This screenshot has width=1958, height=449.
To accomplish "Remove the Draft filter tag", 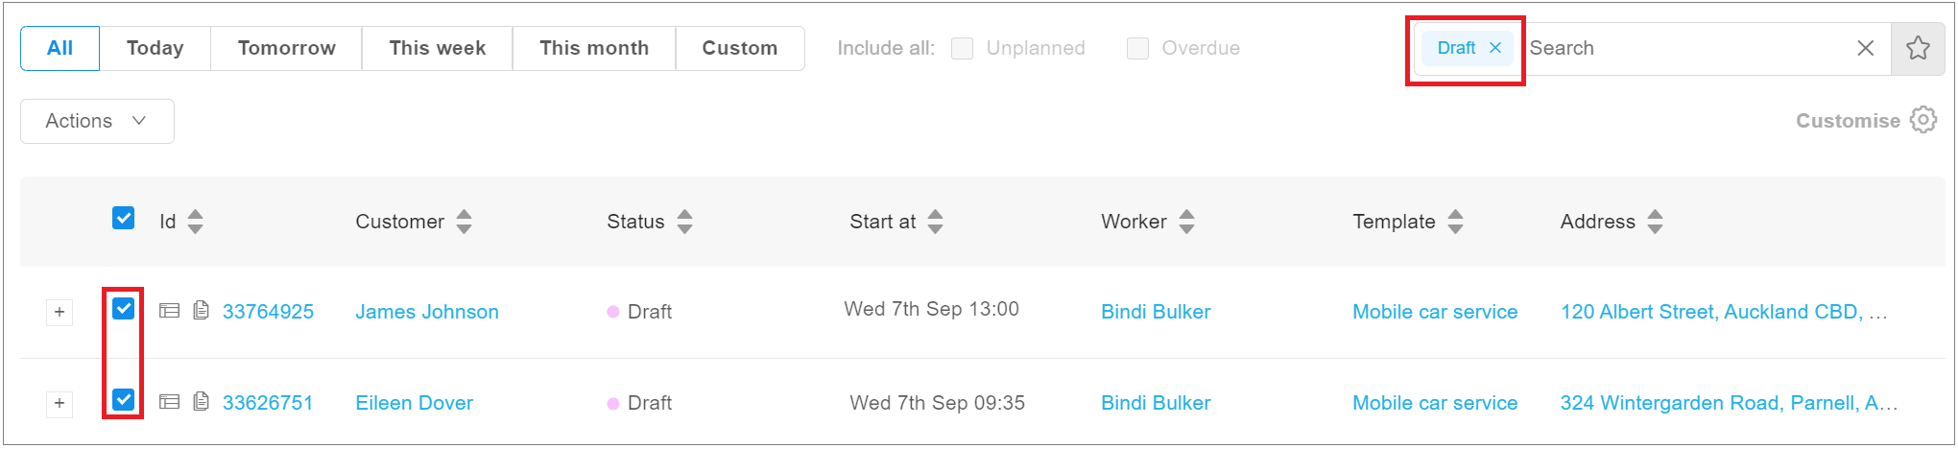I will tap(1495, 48).
